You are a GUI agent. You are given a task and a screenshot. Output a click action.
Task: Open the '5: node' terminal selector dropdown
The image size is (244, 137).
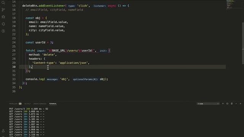208,104
